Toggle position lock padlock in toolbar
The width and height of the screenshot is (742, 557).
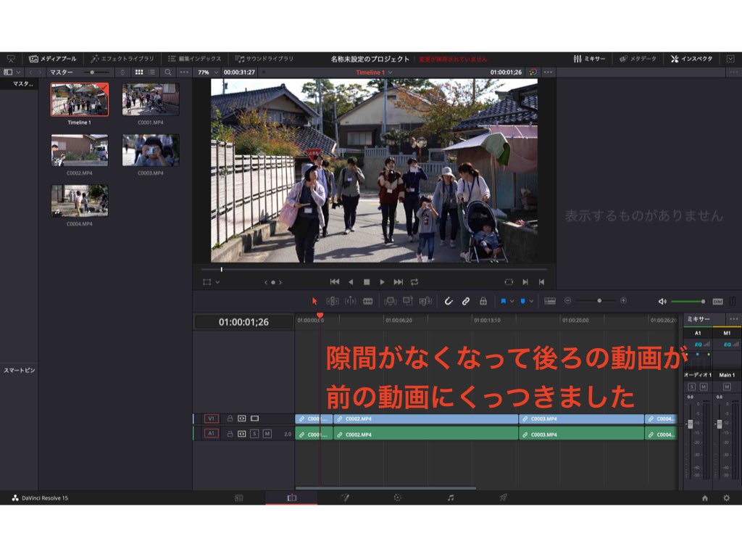(x=483, y=301)
